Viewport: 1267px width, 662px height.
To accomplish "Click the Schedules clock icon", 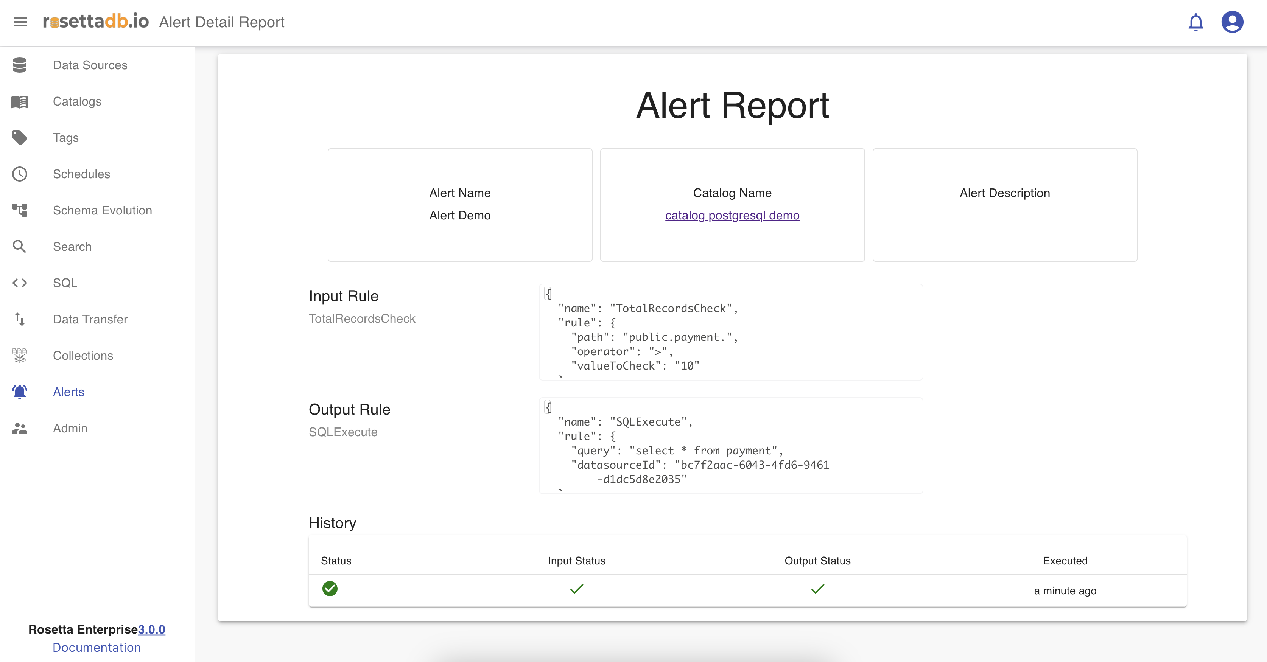I will [x=20, y=174].
